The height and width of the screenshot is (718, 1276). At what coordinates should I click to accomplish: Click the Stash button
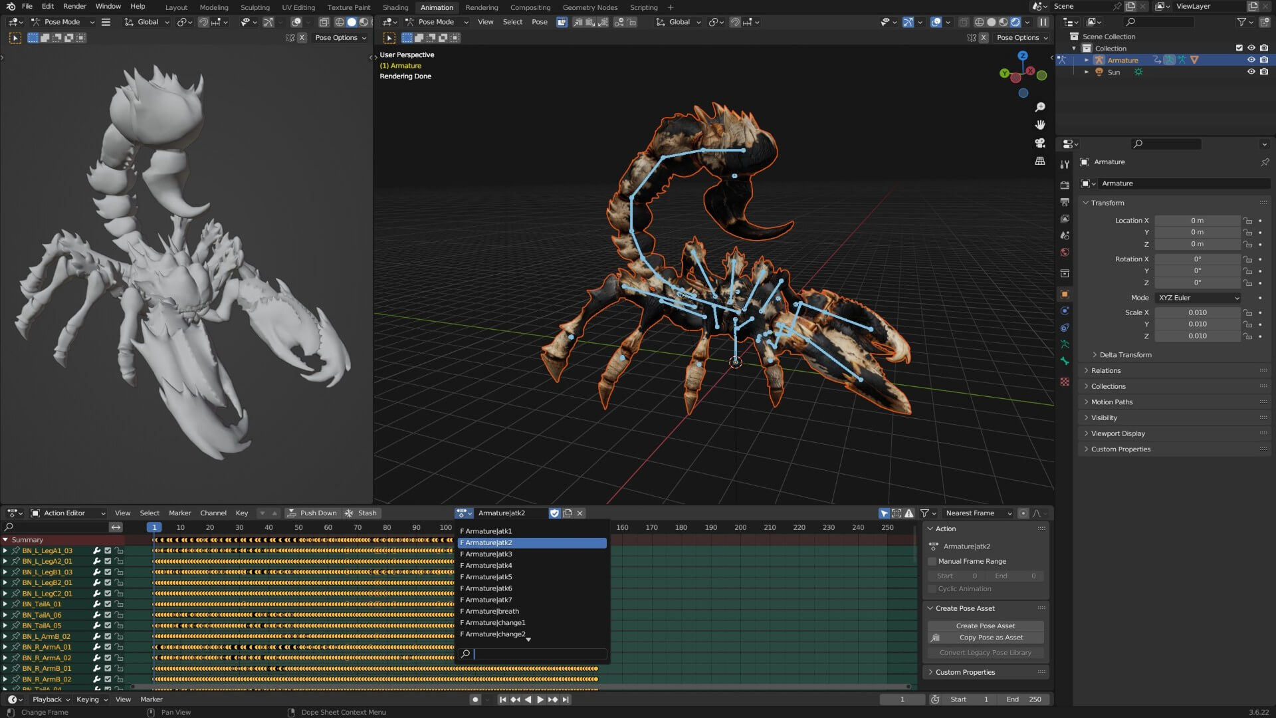360,513
